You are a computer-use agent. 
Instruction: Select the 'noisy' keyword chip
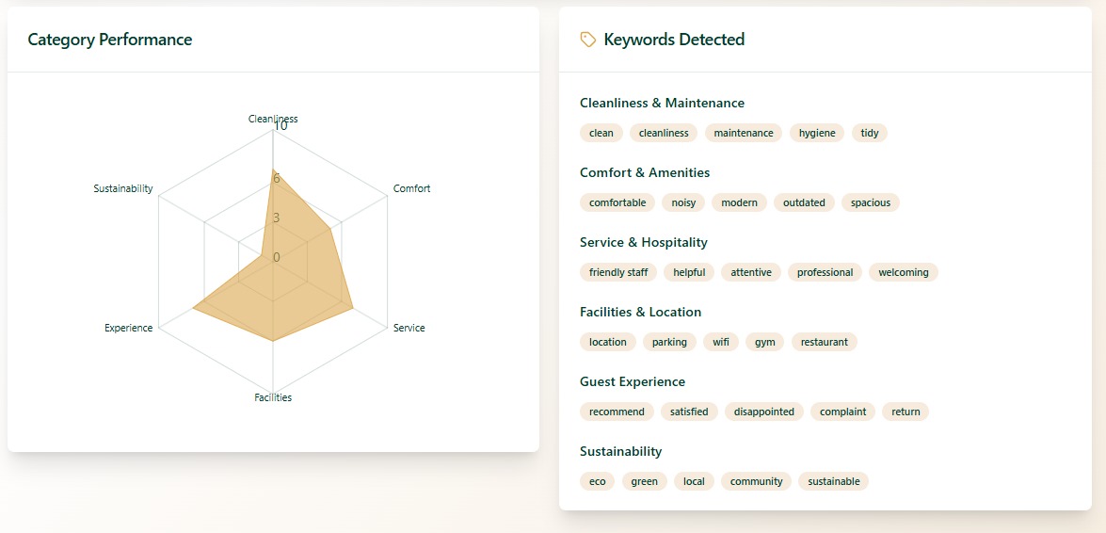(683, 202)
